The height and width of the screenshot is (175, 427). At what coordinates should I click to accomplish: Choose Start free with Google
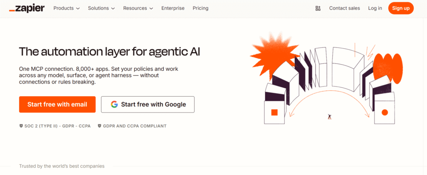tap(148, 105)
